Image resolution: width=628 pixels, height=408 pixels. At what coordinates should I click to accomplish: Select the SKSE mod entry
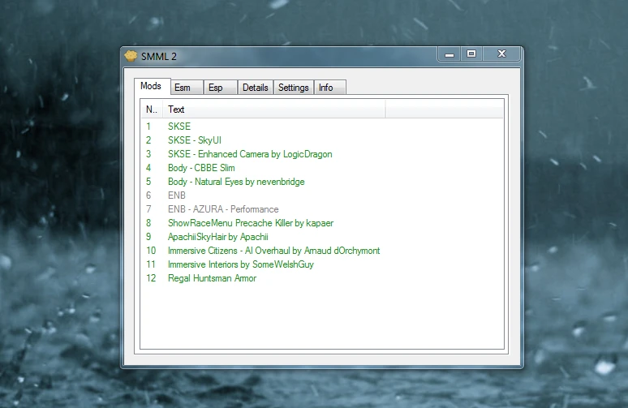click(x=179, y=127)
